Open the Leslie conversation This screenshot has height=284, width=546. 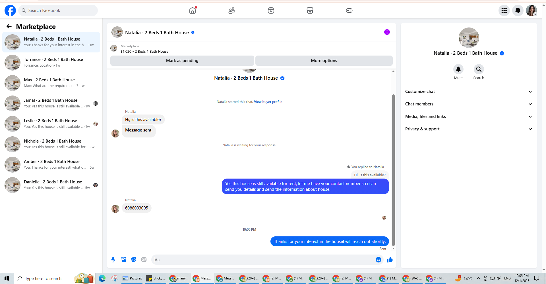click(x=51, y=124)
